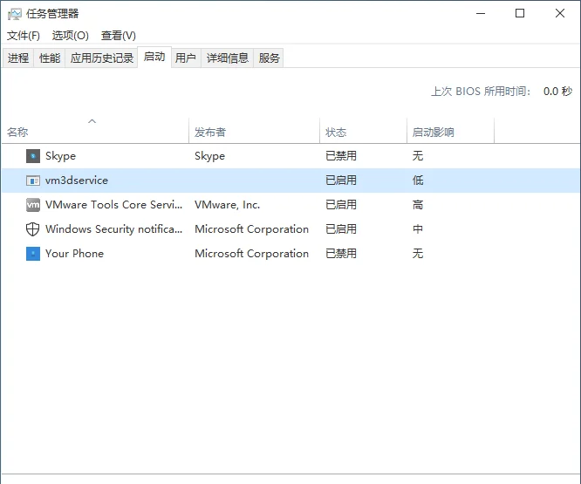Viewport: 581px width, 484px height.
Task: Maximize the Task Manager window
Action: coord(520,13)
